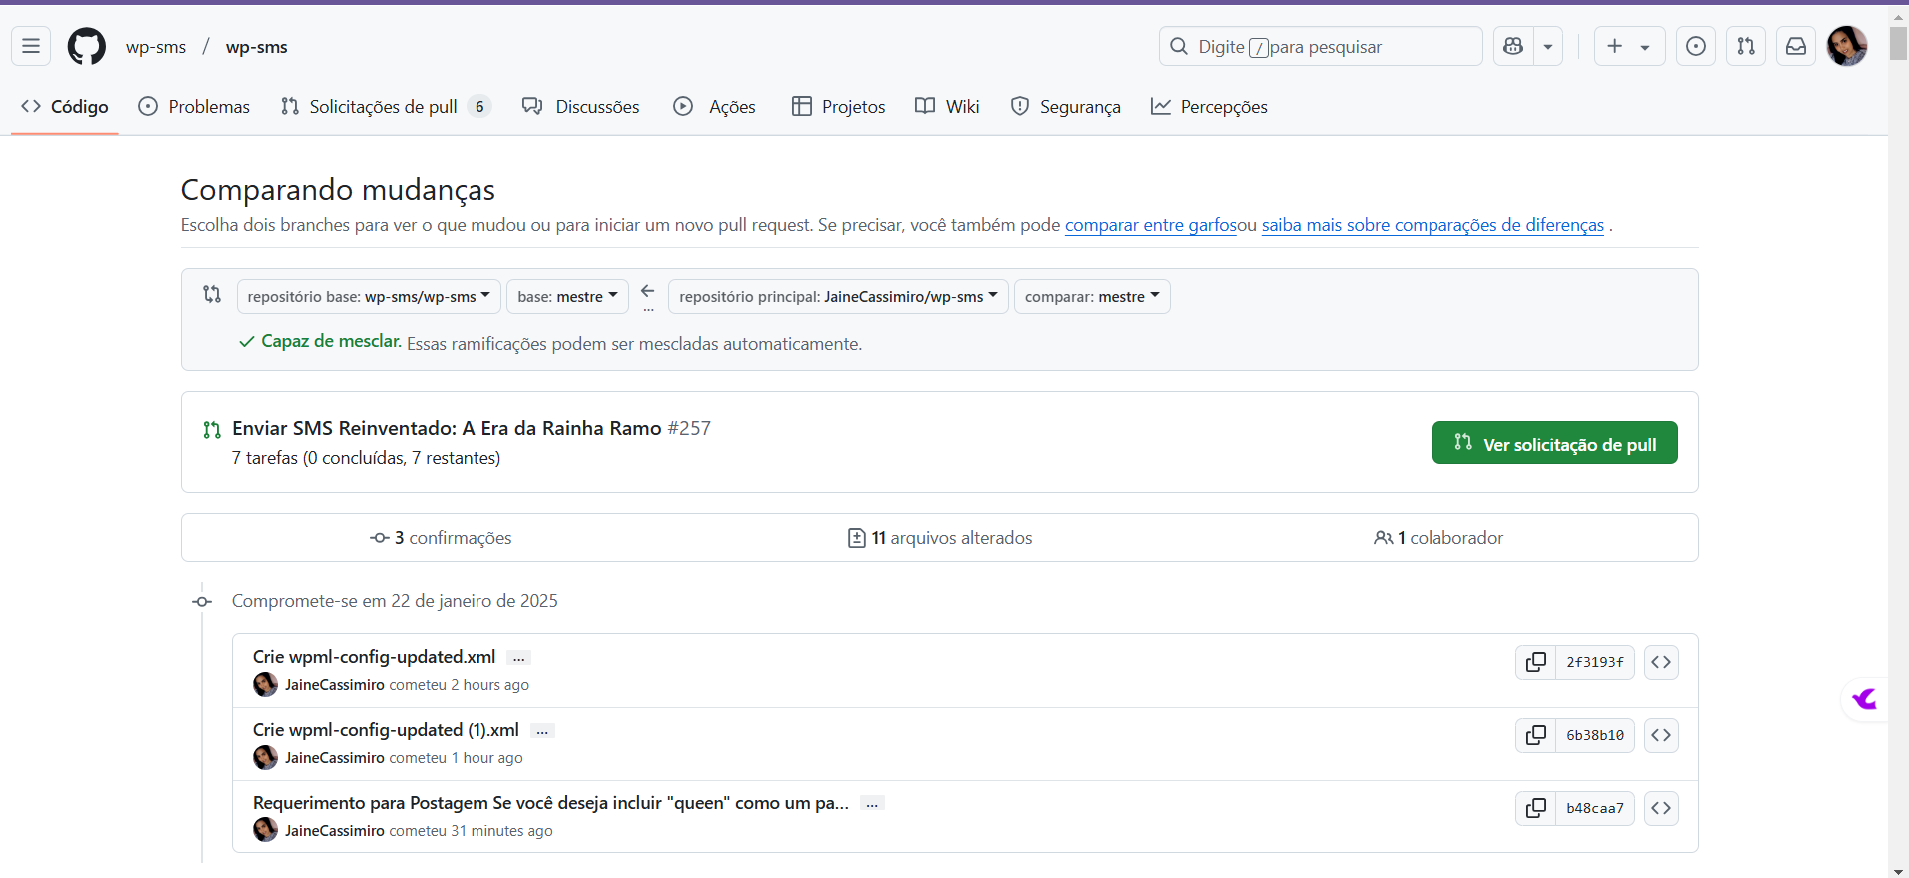Open 'repositório principal: JaineCassimiro/wp-sms' dropdown
Viewport: 1909px width, 878px height.
tap(838, 296)
